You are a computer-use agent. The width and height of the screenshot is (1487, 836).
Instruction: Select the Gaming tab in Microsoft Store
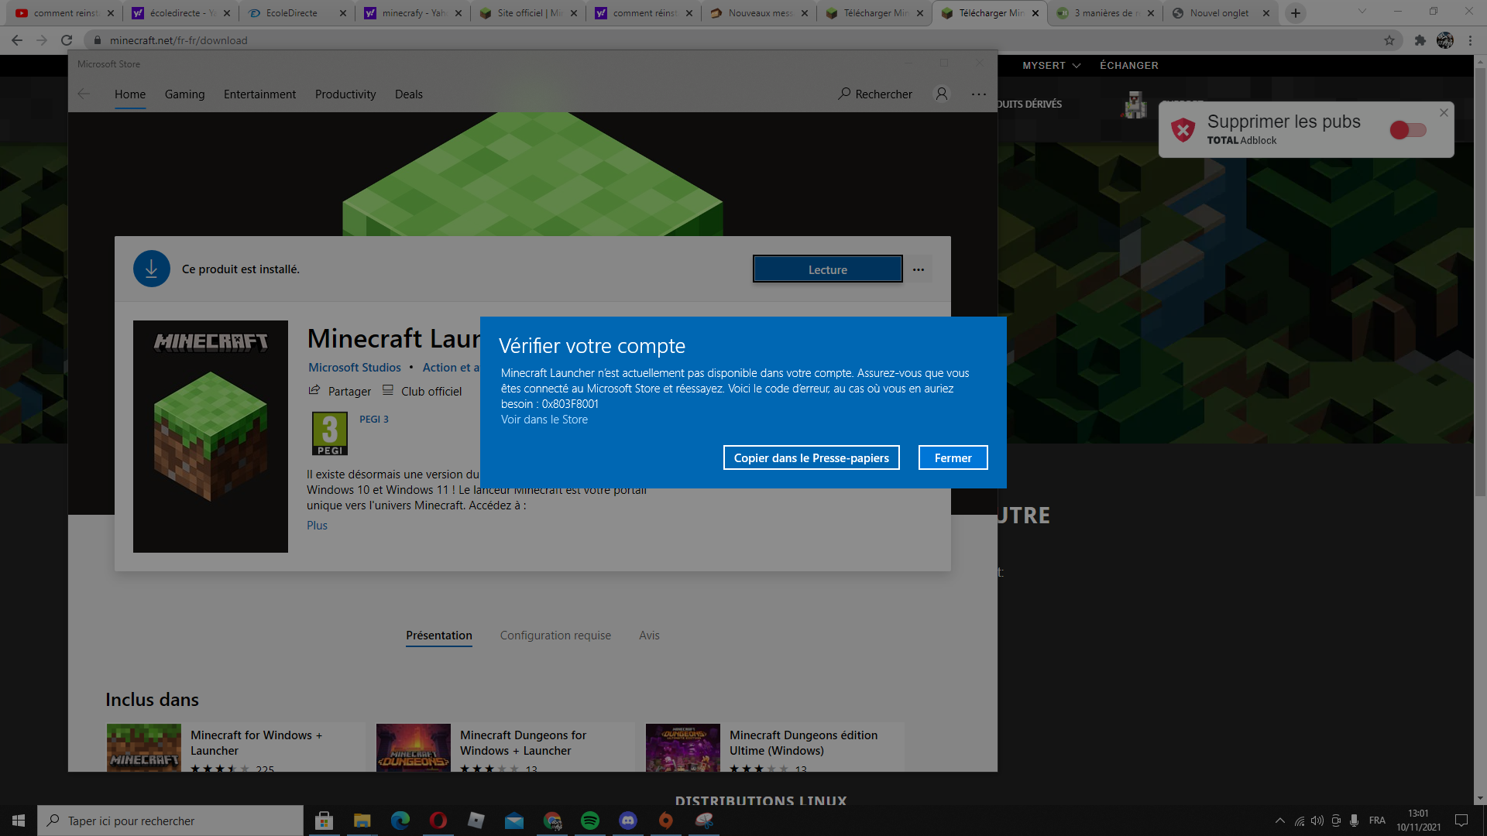coord(184,94)
